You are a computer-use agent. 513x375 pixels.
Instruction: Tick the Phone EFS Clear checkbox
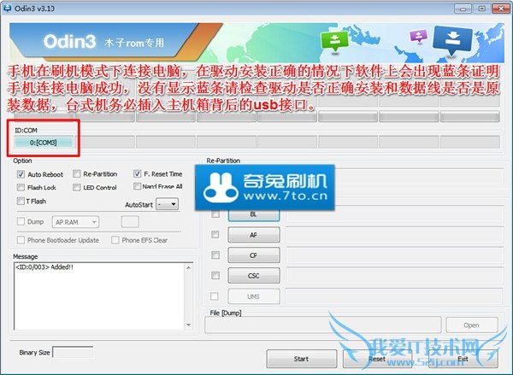pos(115,240)
